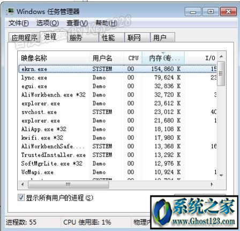Minimize the Task Manager window
240x231 pixels.
click(193, 12)
